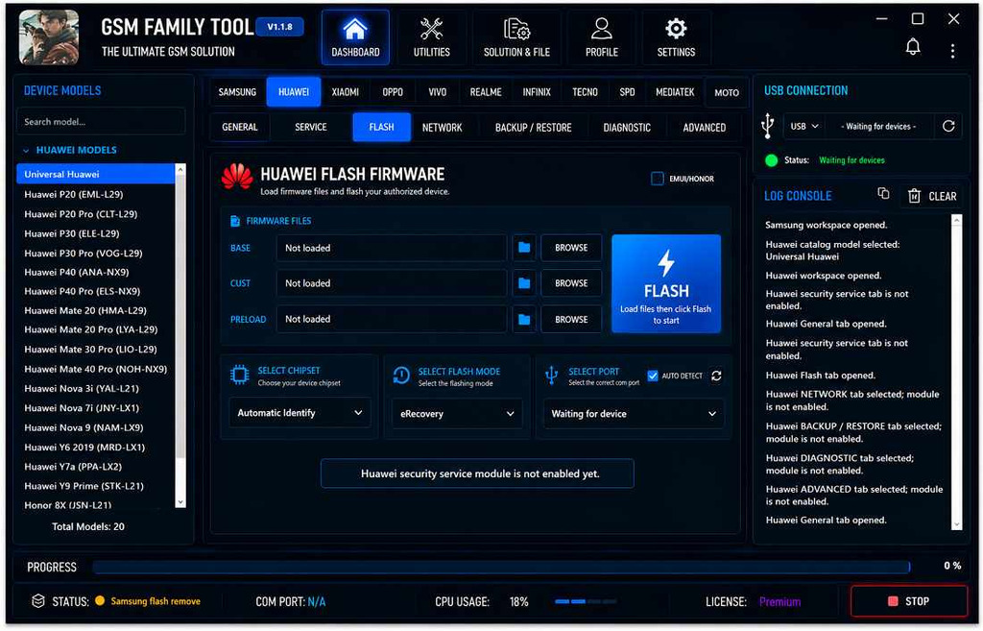Viewport: 983px width, 631px height.
Task: Enable the EMUI/HONOR checkbox
Action: pyautogui.click(x=657, y=179)
